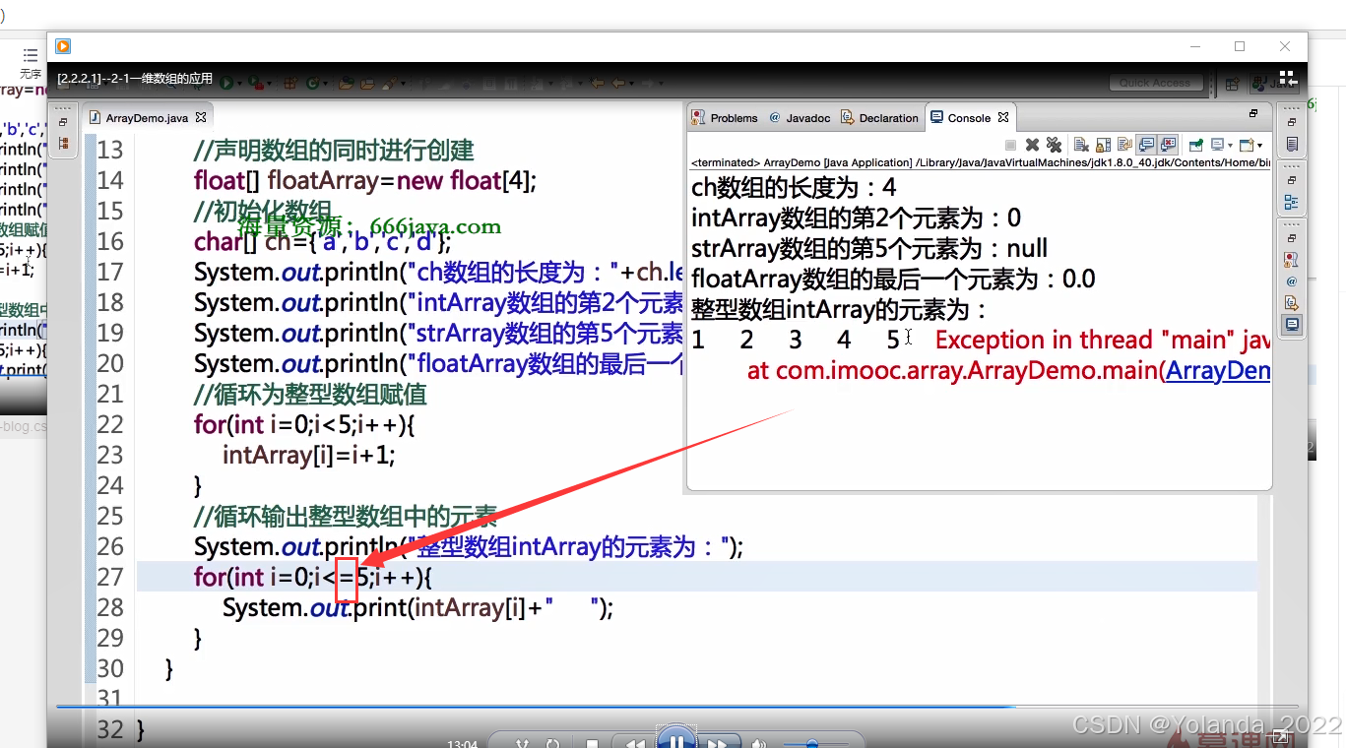Click the Restore icon in left sidebar trim
The width and height of the screenshot is (1346, 748).
coord(63,122)
